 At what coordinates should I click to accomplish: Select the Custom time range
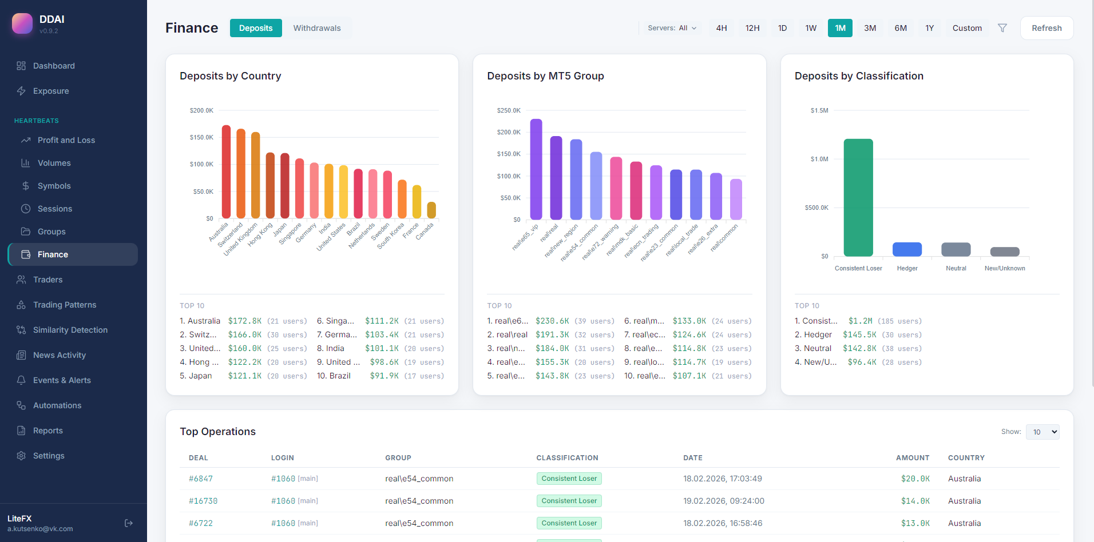(967, 28)
